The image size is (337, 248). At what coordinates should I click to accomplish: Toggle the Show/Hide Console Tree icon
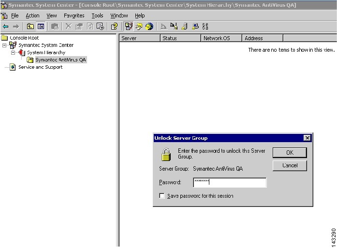(x=41, y=27)
